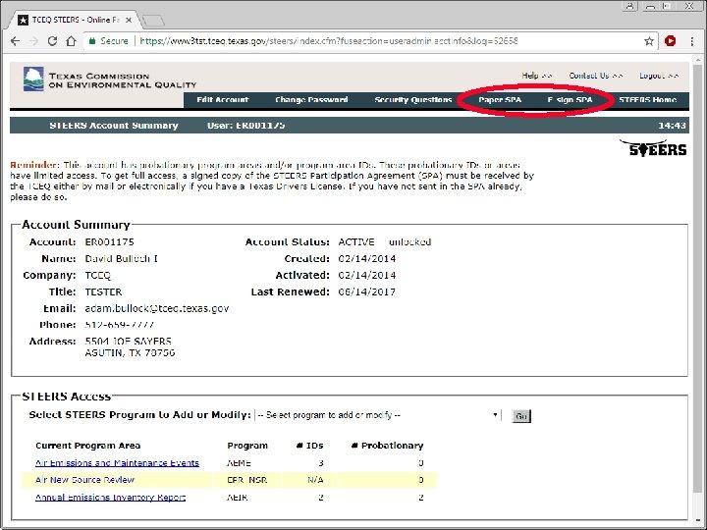Click the Secure padlock indicator

point(109,41)
